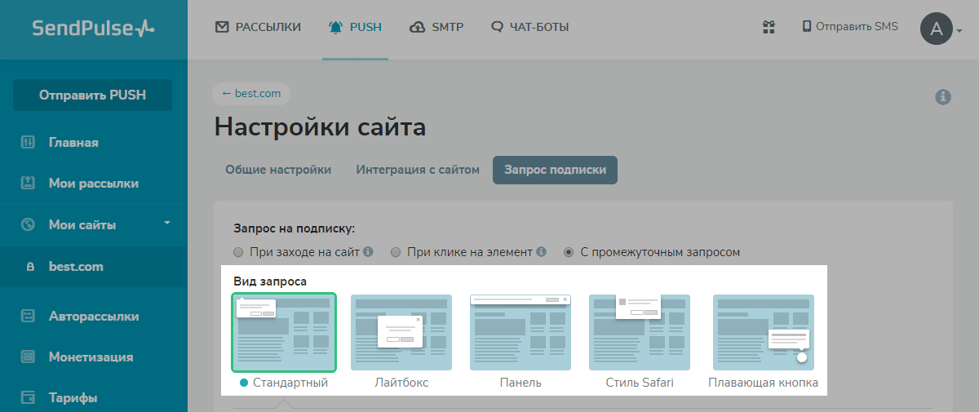The height and width of the screenshot is (412, 979).
Task: Go back via '← best.com' link
Action: [251, 93]
